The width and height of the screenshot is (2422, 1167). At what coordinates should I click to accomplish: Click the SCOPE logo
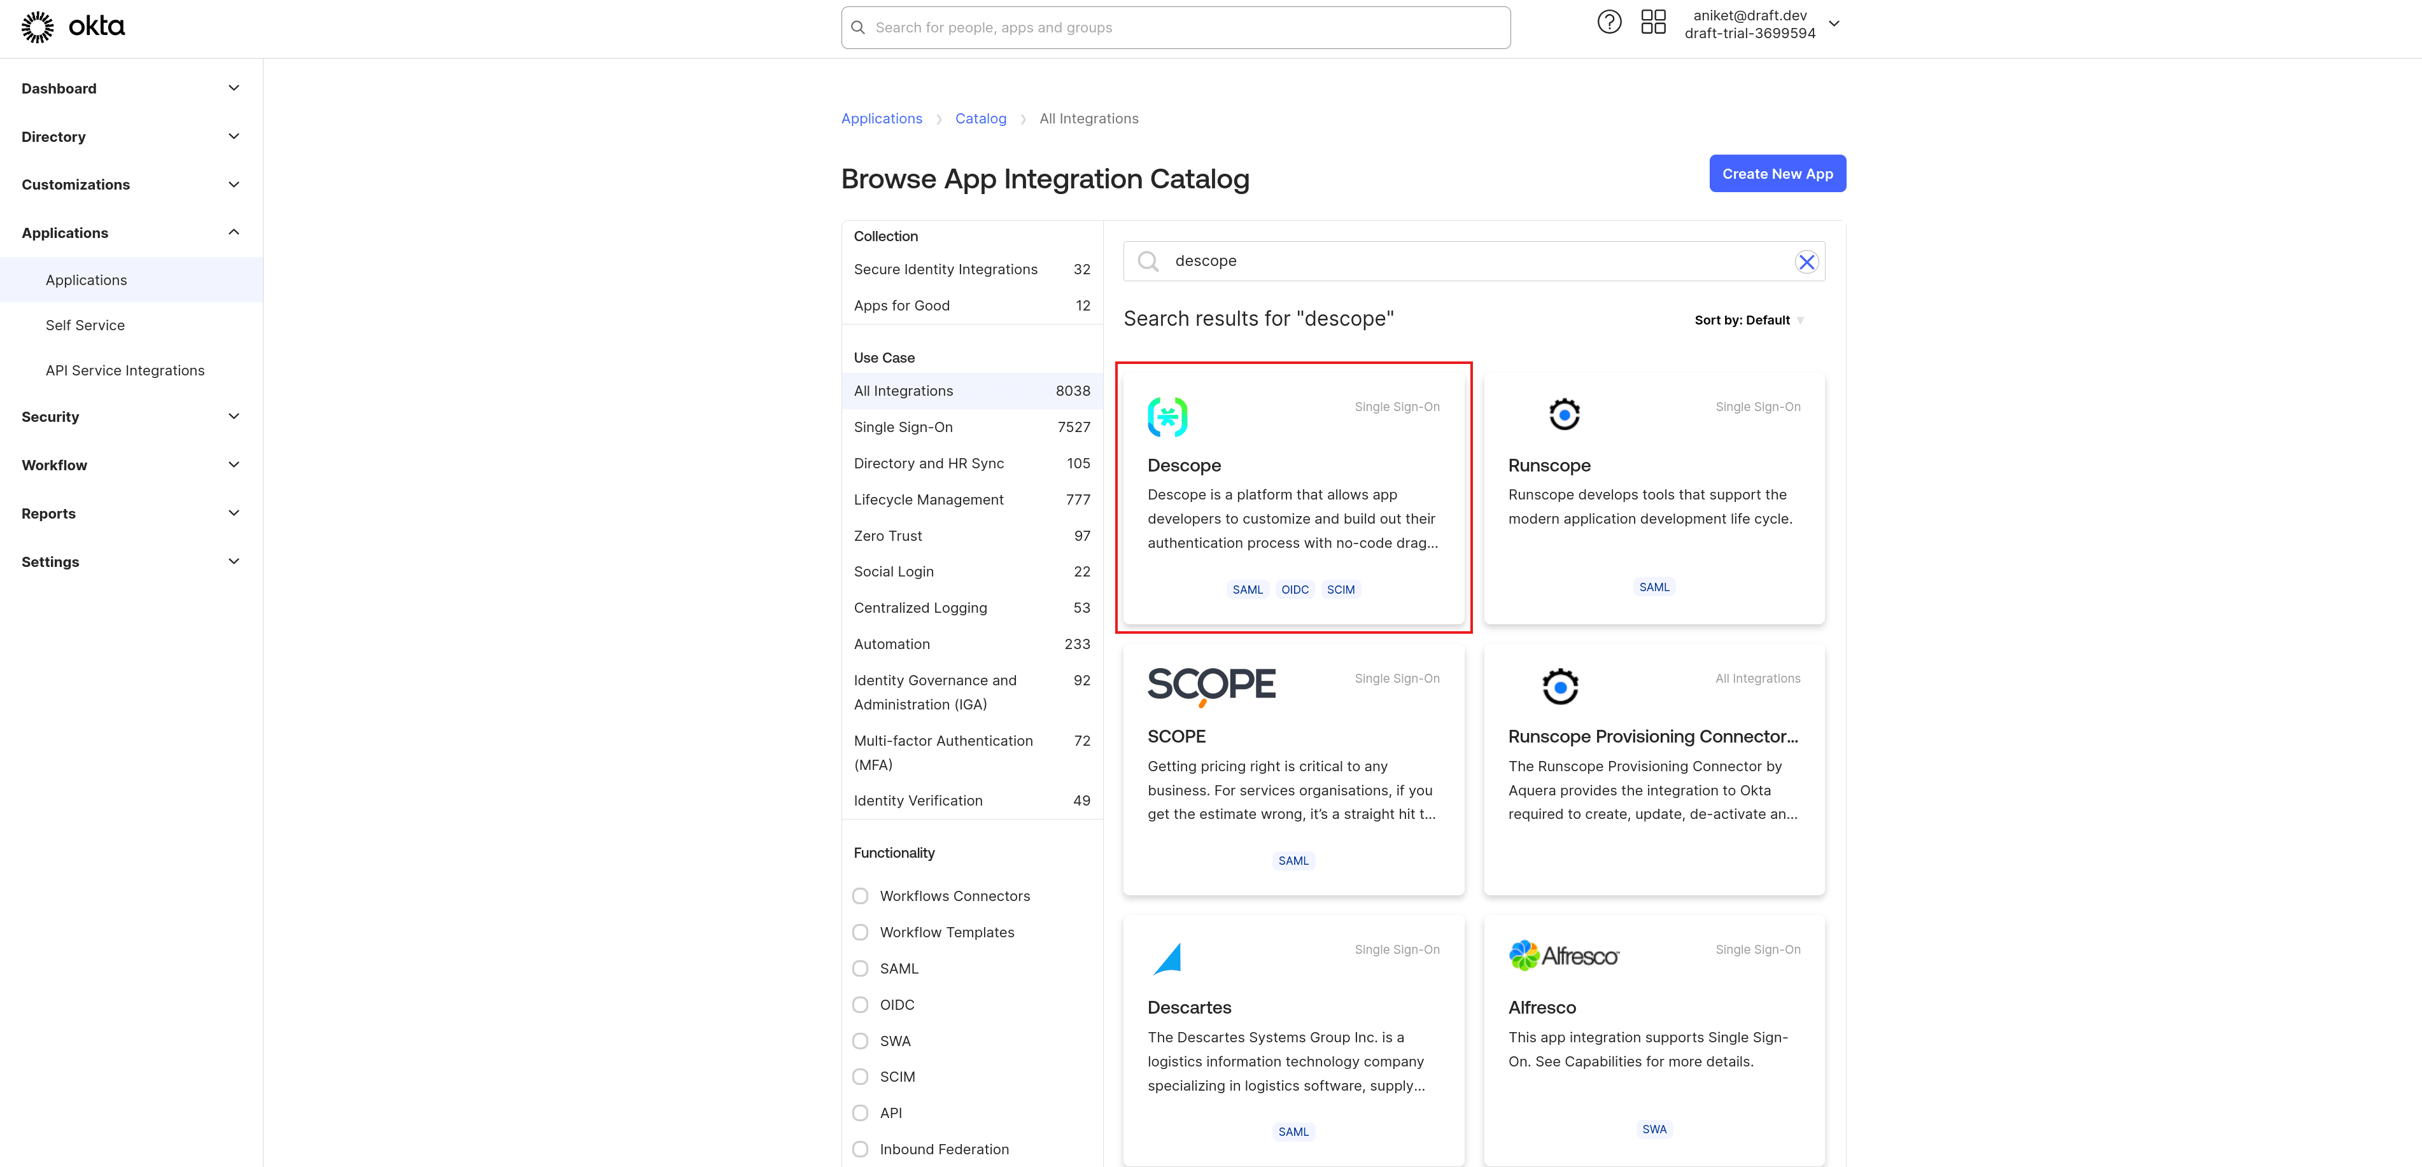pos(1211,685)
